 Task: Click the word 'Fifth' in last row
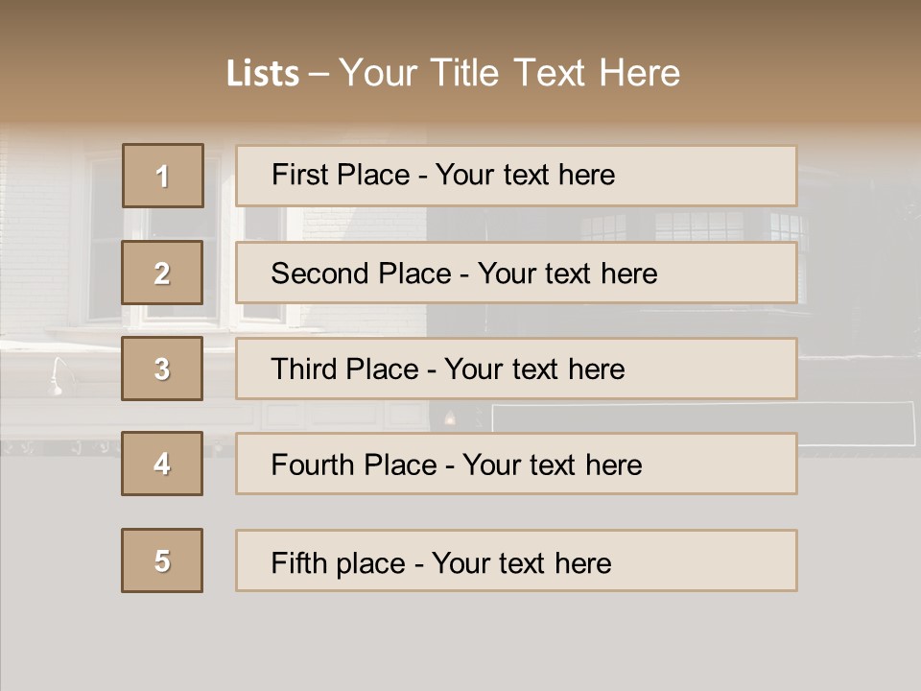click(x=299, y=562)
